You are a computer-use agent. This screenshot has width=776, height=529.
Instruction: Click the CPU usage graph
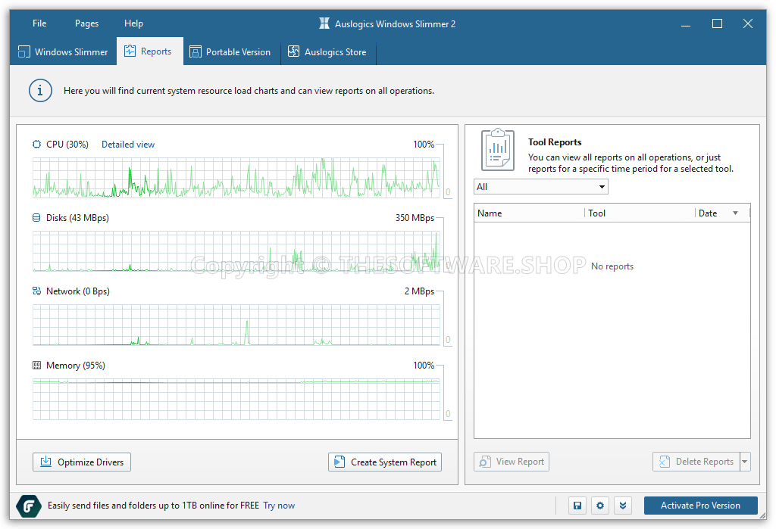(x=236, y=178)
